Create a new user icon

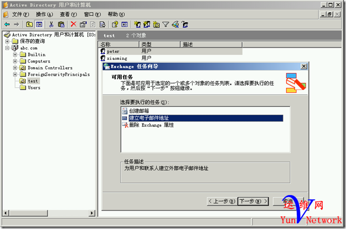pos(137,24)
